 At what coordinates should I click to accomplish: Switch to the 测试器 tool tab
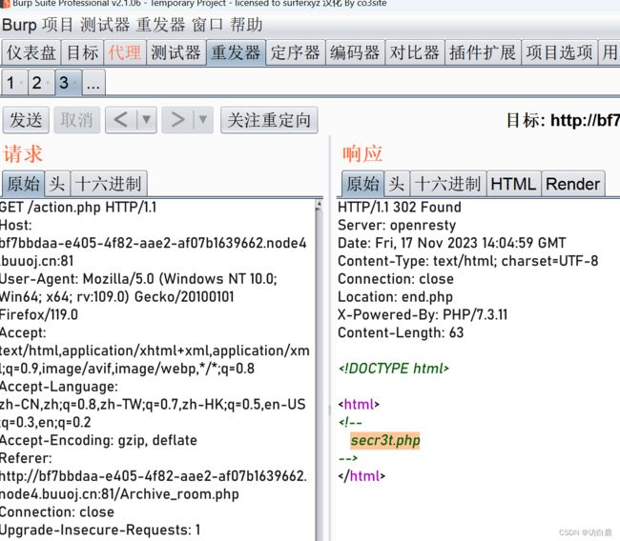[176, 52]
